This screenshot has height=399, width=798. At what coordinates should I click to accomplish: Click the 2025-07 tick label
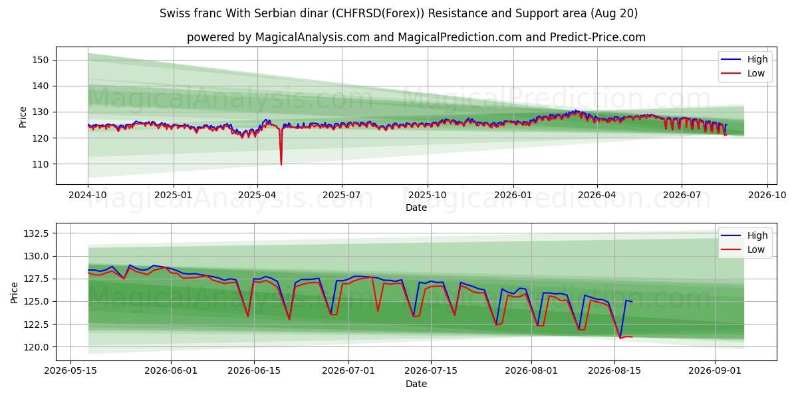[342, 195]
